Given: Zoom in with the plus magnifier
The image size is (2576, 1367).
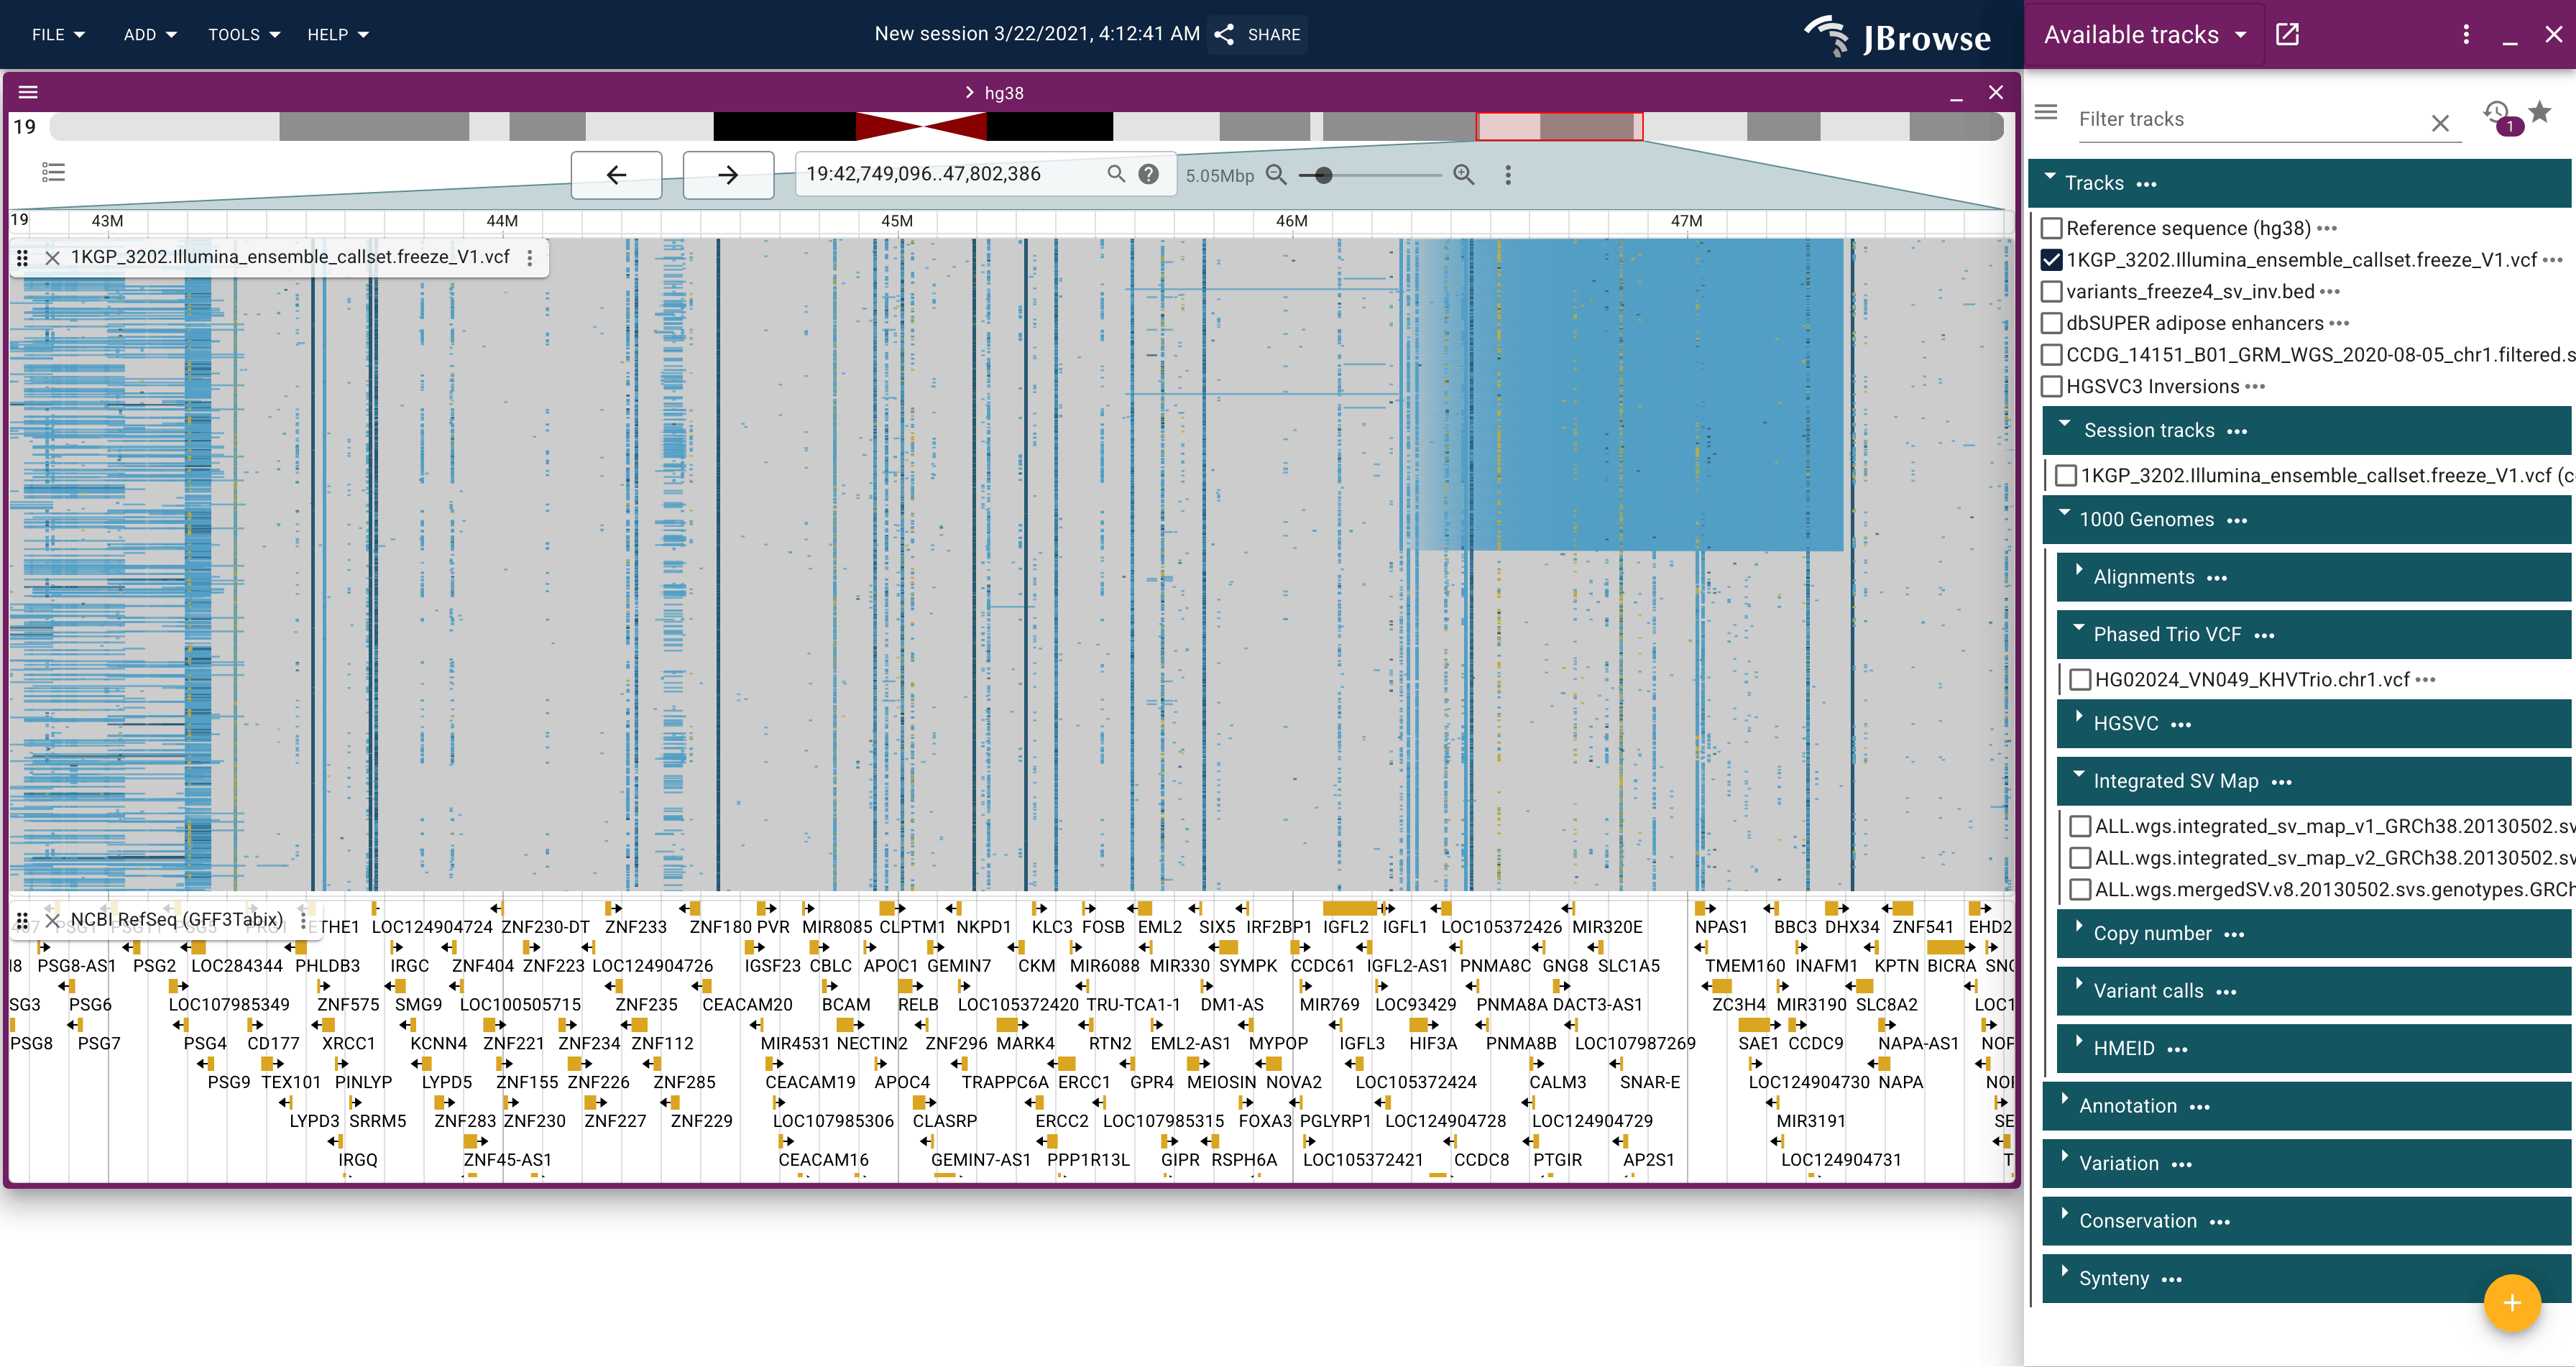Looking at the screenshot, I should [x=1464, y=174].
